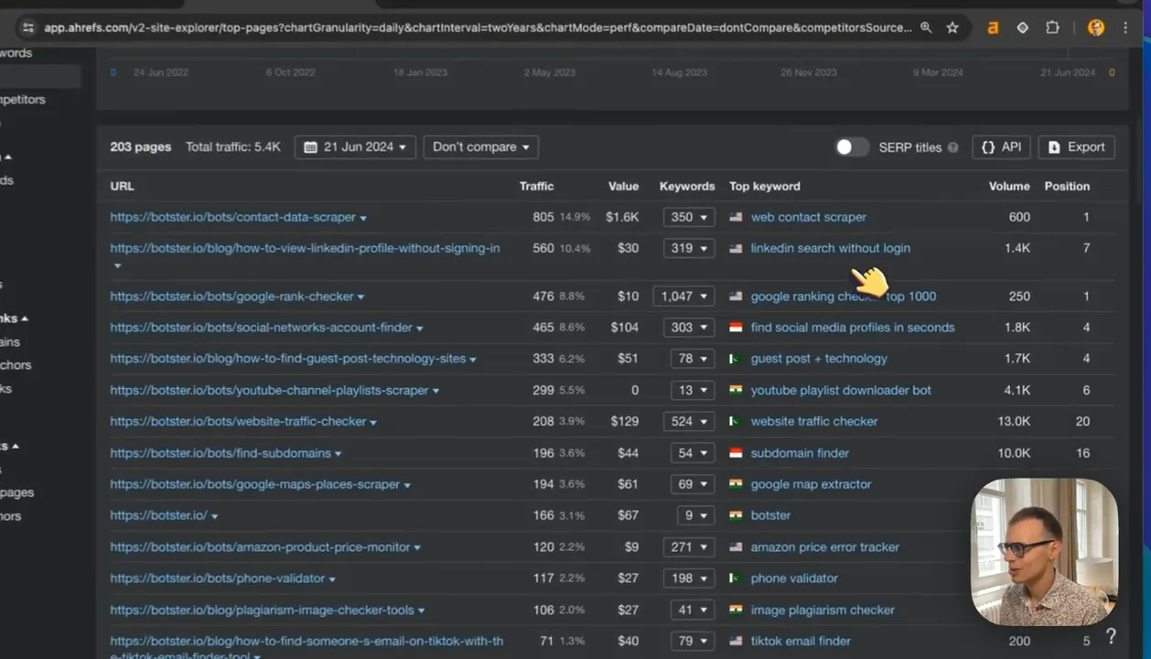1151x659 pixels.
Task: Click the 'web contact scraper' keyword
Action: (808, 217)
